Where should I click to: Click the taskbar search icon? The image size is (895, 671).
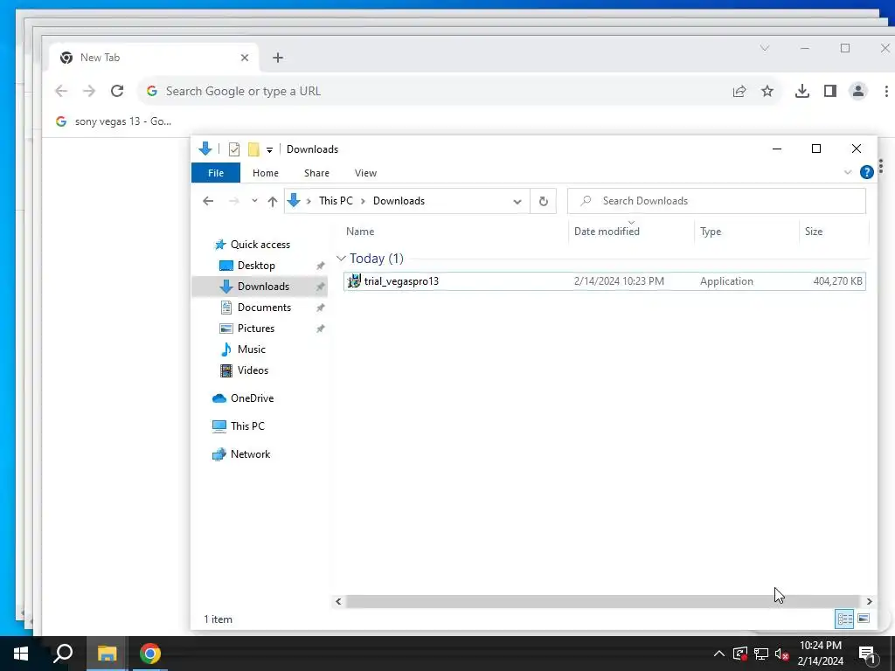[x=63, y=654]
